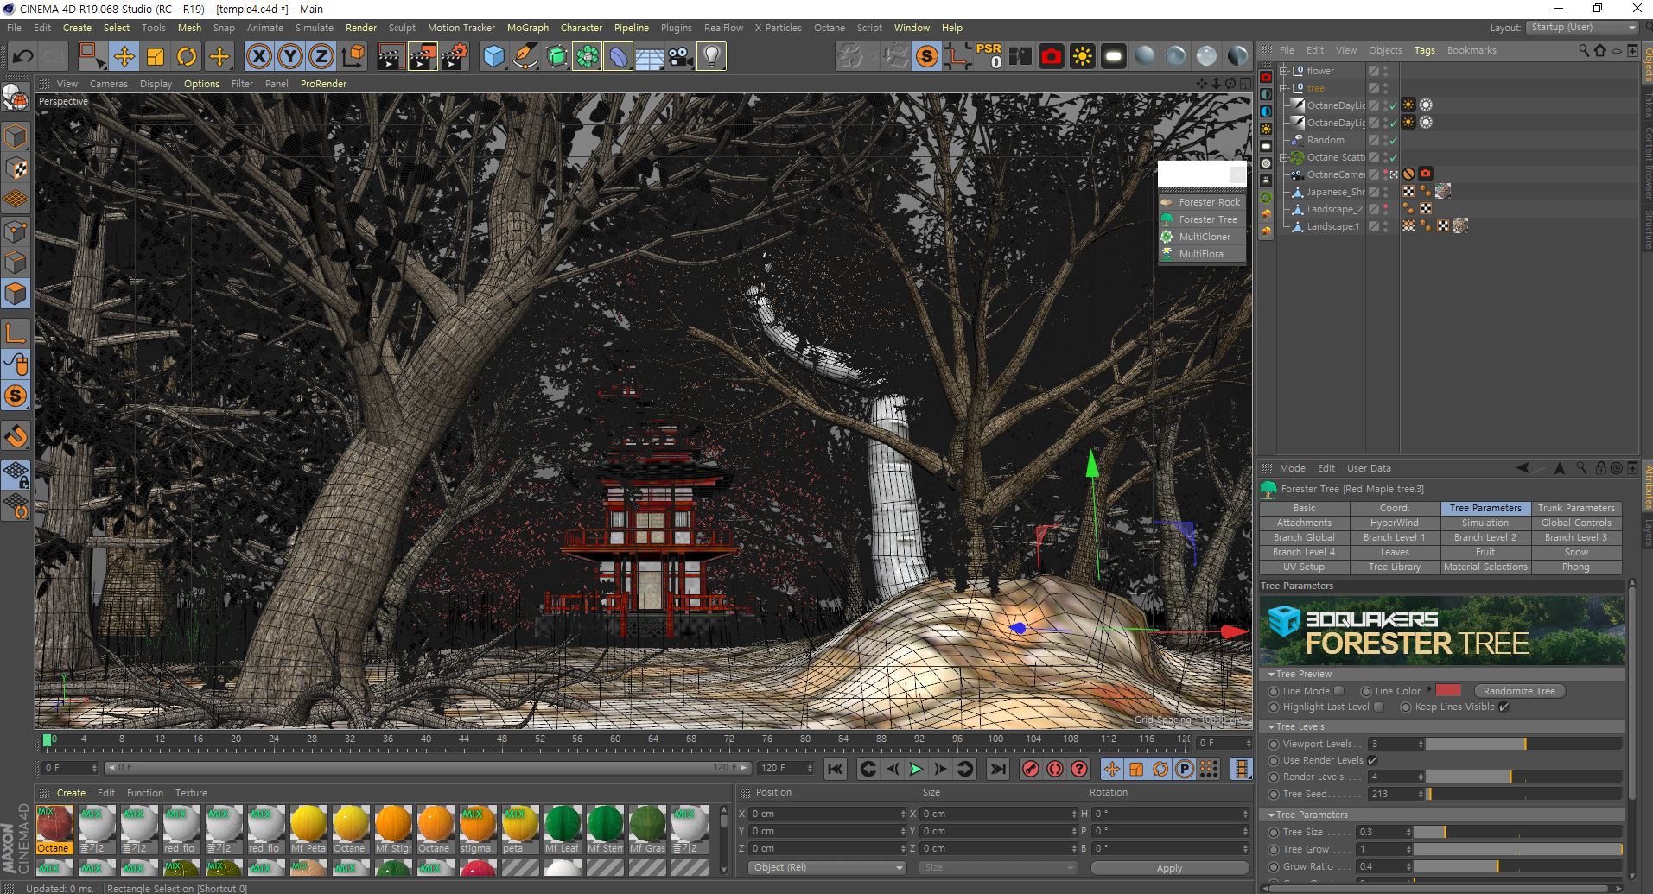
Task: Click the Enable Axis L-shaped icon
Action: click(x=16, y=333)
